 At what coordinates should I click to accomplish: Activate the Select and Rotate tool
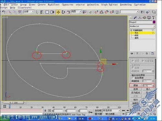(x=63, y=12)
